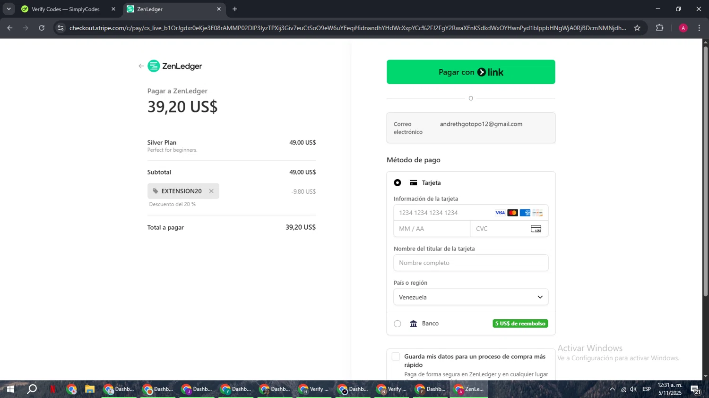Click the Silver Plan line item

pyautogui.click(x=231, y=146)
